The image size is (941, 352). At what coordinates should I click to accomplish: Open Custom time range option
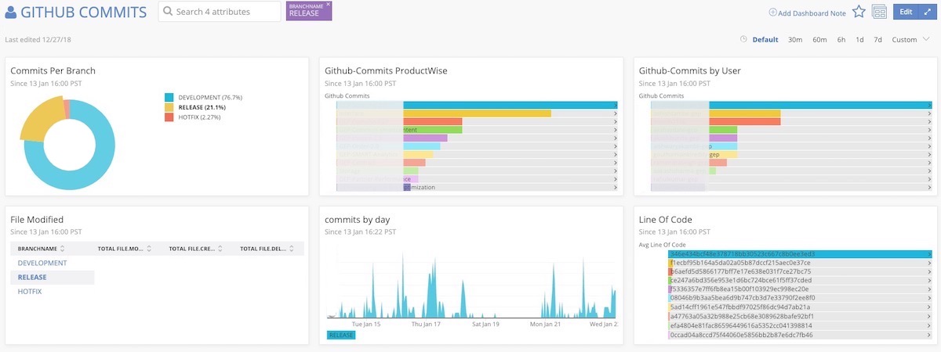[904, 40]
